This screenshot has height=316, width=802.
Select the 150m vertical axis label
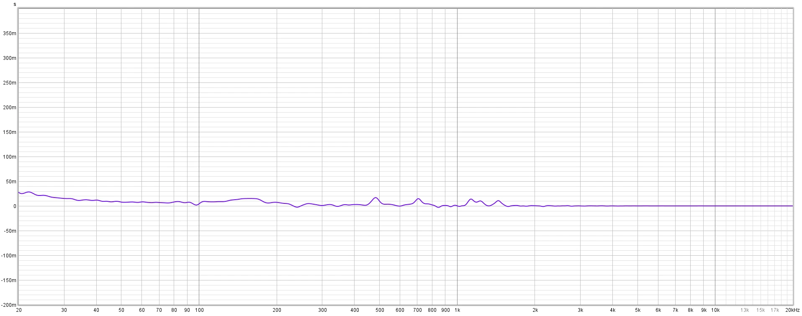click(10, 132)
